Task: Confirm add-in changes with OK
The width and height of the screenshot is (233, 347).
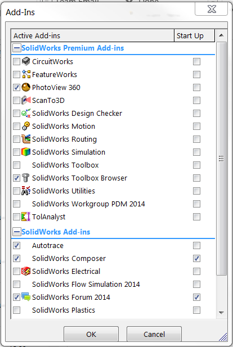Action: [91, 334]
